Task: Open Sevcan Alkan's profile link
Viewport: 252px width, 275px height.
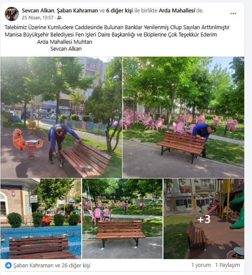Action: coord(38,11)
